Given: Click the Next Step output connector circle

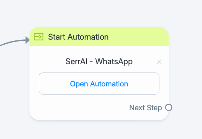Looking at the screenshot, I should point(169,108).
